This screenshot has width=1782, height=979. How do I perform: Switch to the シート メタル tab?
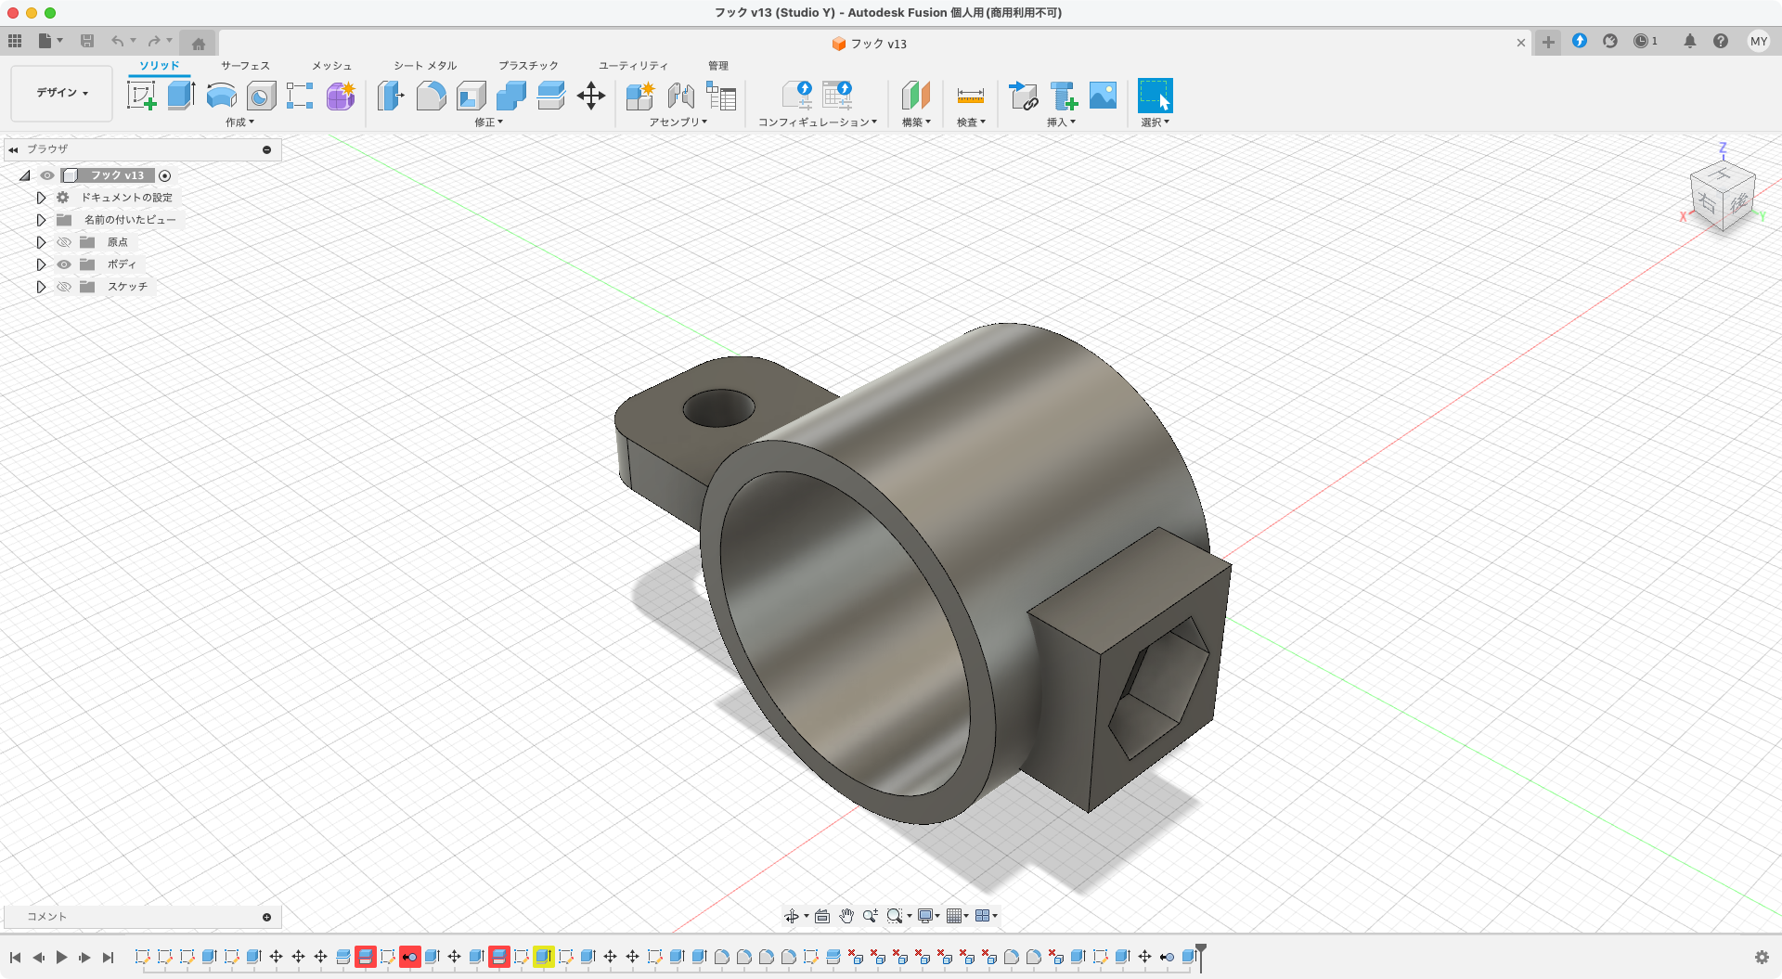pyautogui.click(x=425, y=66)
